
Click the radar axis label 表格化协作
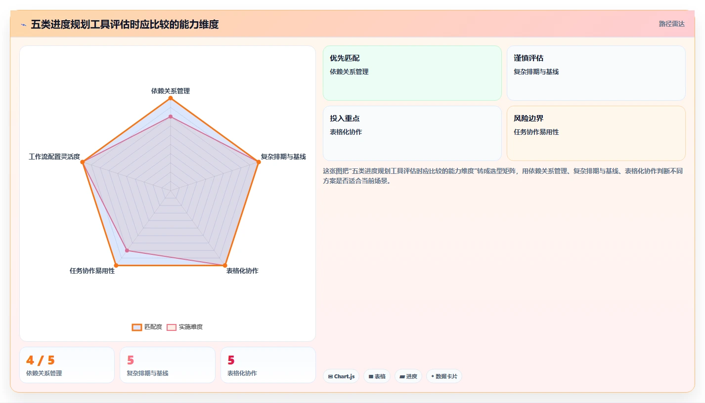[242, 271]
